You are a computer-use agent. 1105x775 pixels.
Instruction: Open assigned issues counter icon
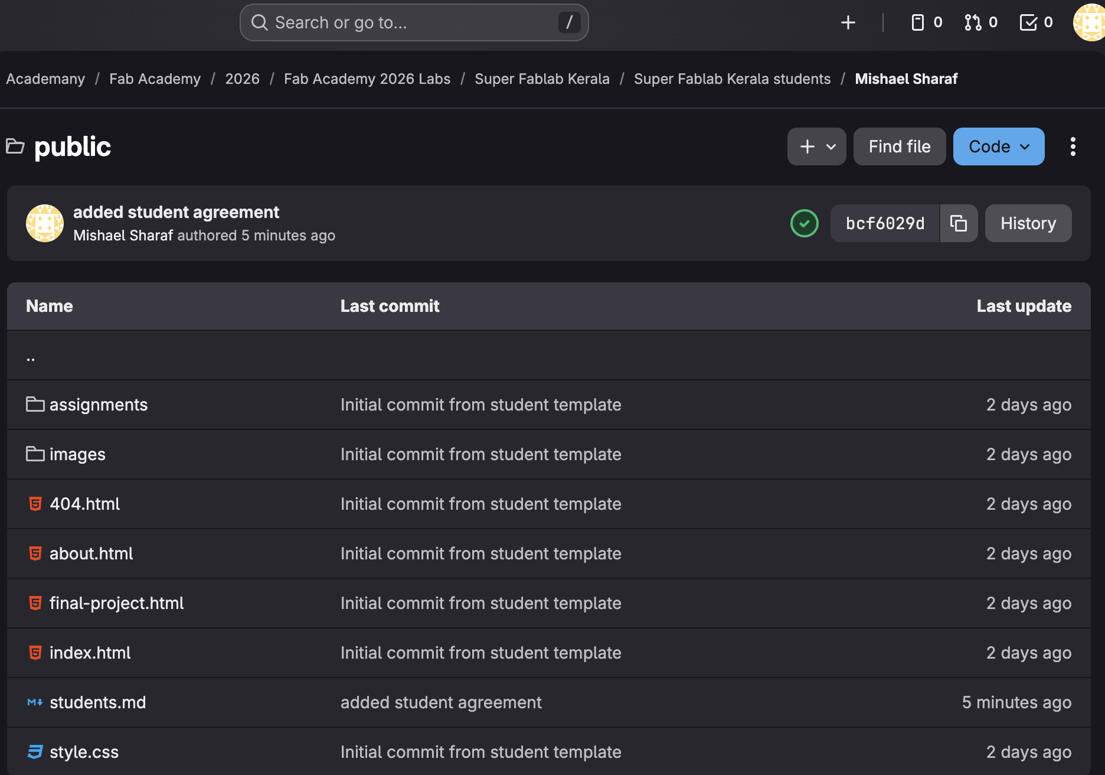(926, 22)
